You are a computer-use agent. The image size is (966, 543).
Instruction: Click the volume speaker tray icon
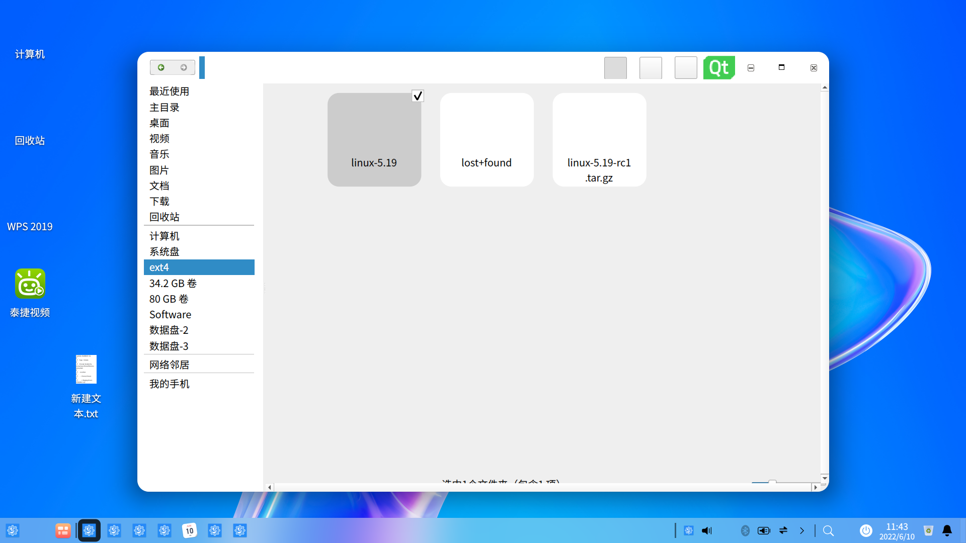(x=707, y=530)
